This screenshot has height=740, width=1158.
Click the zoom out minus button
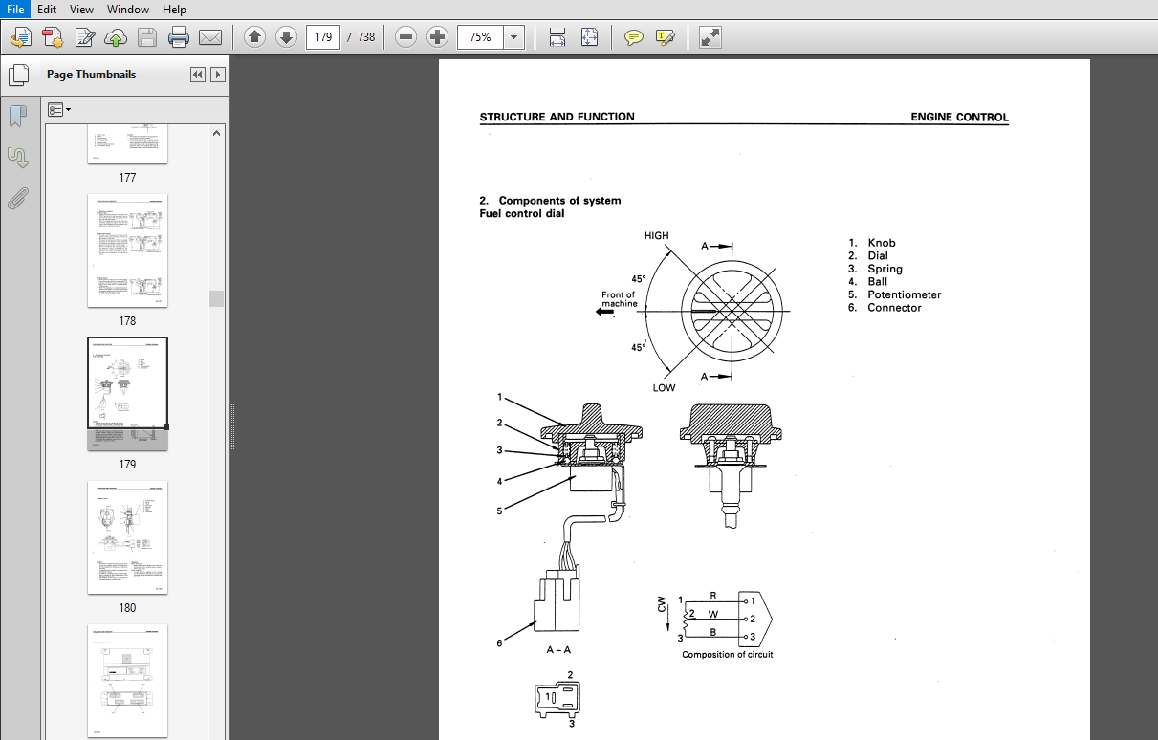coord(406,37)
